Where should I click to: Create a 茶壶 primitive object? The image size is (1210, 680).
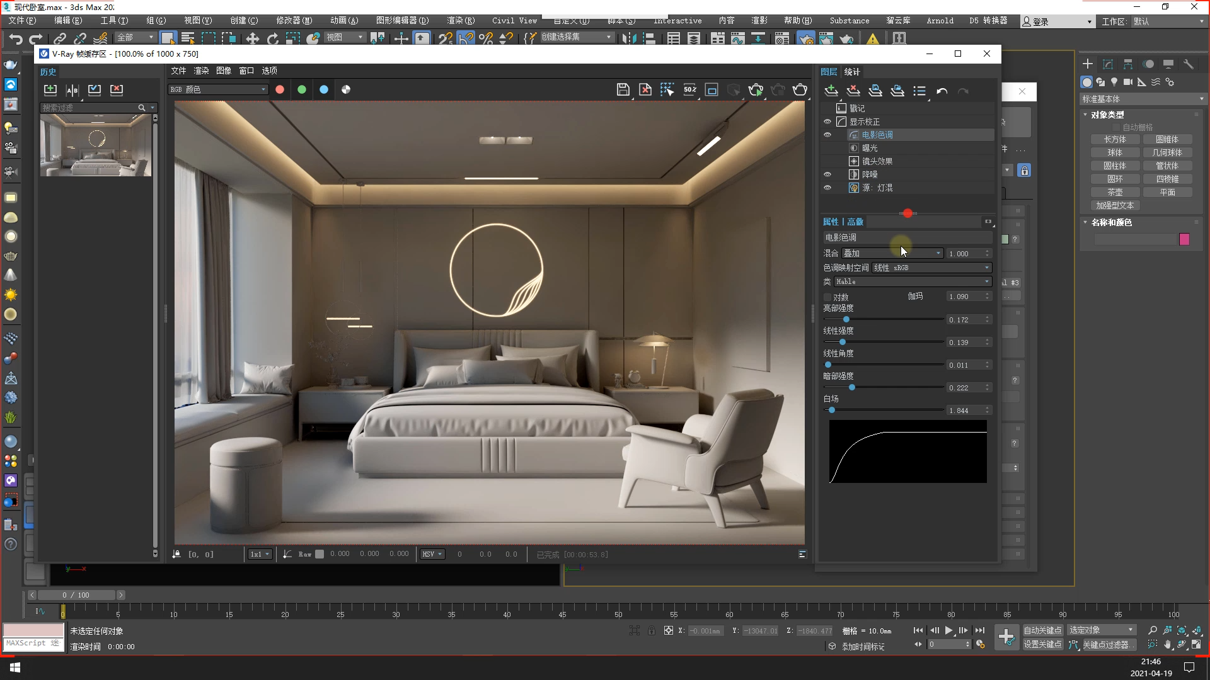point(1115,192)
